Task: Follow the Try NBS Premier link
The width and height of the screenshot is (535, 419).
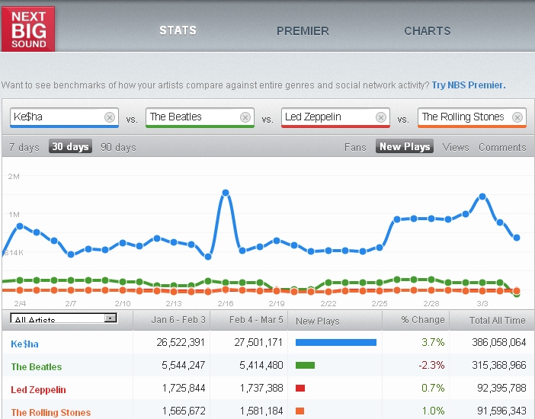Action: click(x=468, y=85)
